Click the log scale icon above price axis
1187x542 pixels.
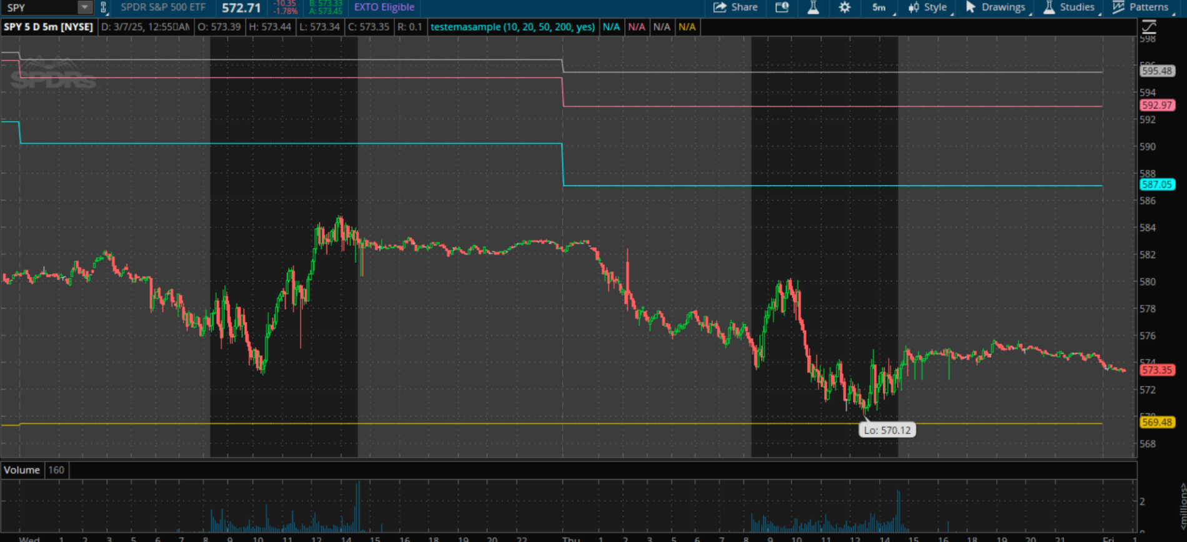pos(1149,27)
